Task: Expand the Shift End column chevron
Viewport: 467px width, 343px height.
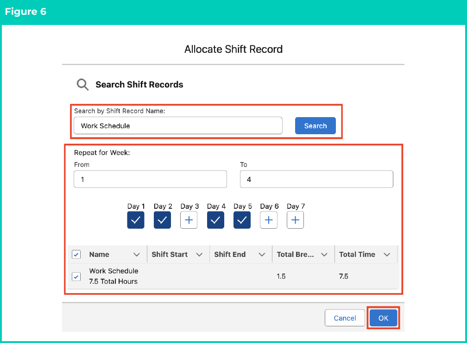Action: 262,255
